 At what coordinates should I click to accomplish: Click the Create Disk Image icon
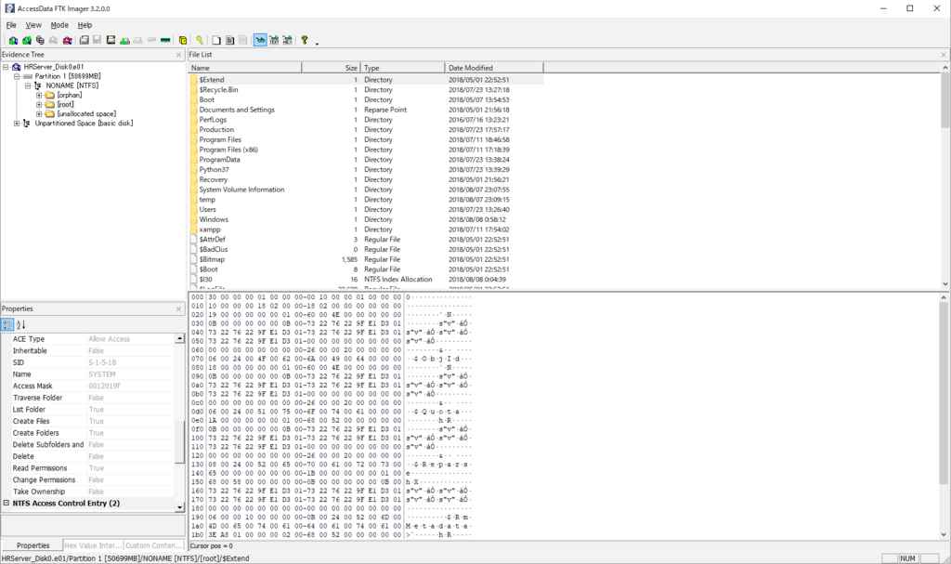pyautogui.click(x=84, y=40)
